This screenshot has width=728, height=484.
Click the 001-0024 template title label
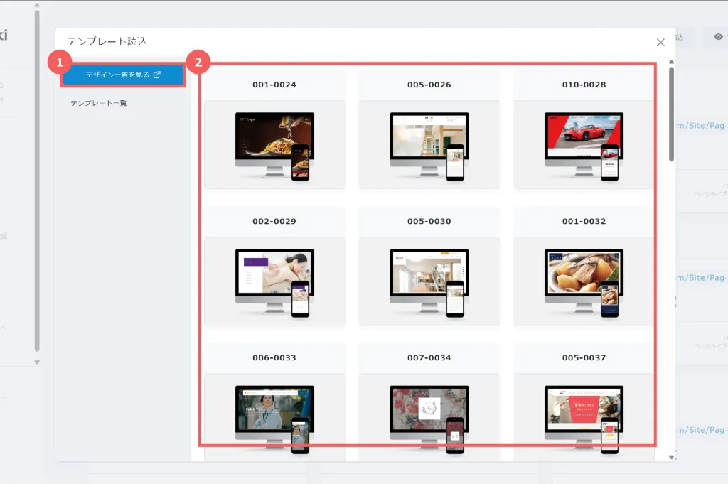[274, 85]
